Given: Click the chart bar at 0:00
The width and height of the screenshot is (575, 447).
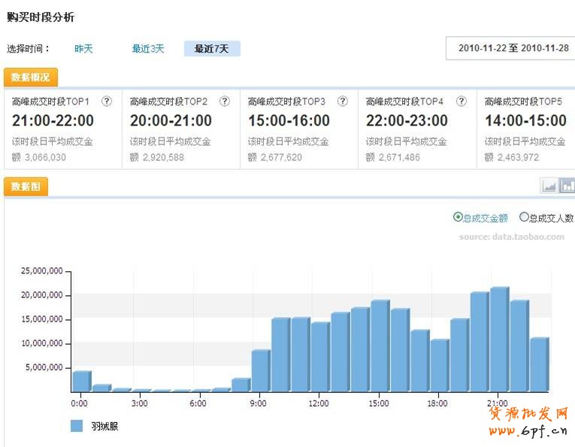Looking at the screenshot, I should point(81,382).
